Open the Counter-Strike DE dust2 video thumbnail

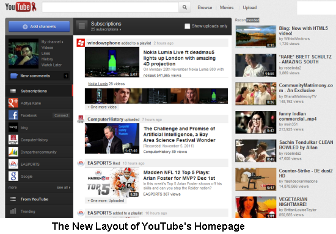[255, 179]
